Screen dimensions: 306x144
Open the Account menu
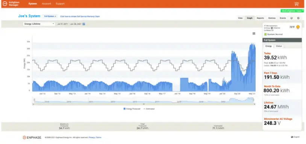point(46,4)
